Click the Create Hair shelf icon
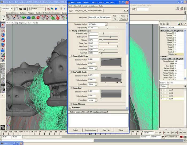Image resolution: width=187 pixels, height=145 pixels. [8, 18]
